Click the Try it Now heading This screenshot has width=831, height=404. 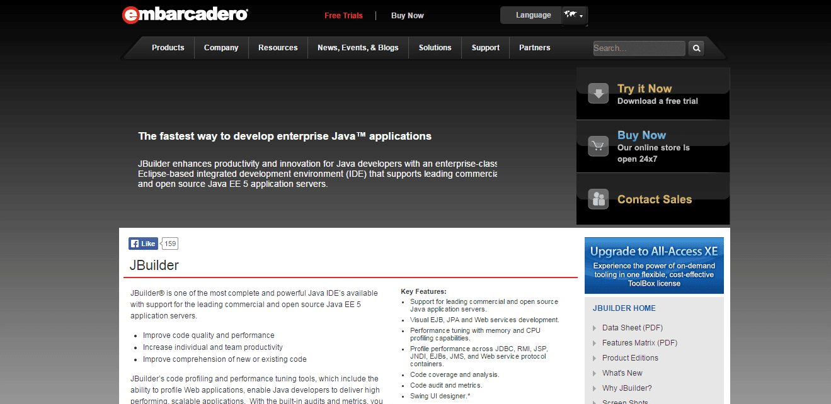pyautogui.click(x=645, y=89)
